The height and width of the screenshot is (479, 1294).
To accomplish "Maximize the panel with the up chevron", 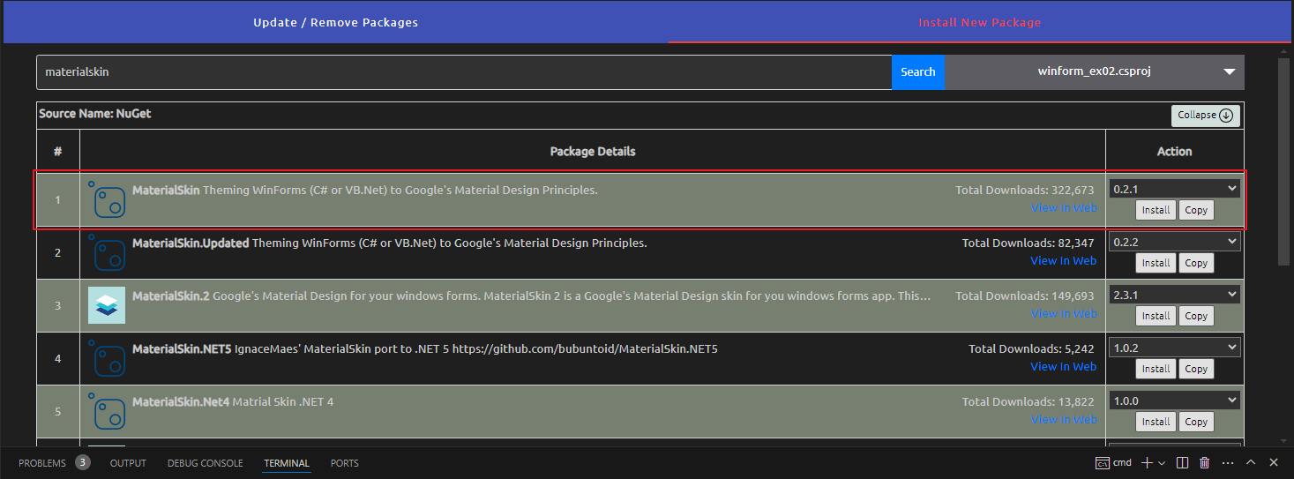I will tap(1250, 462).
